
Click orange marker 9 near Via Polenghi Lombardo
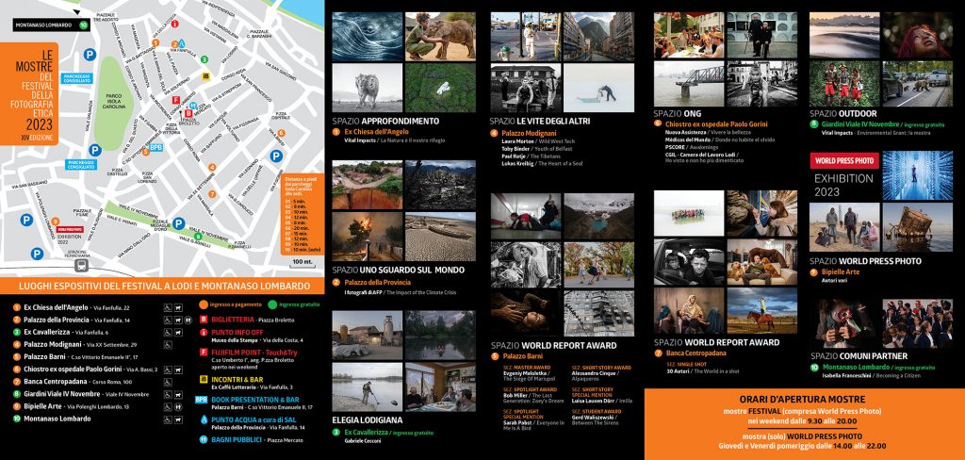click(56, 222)
